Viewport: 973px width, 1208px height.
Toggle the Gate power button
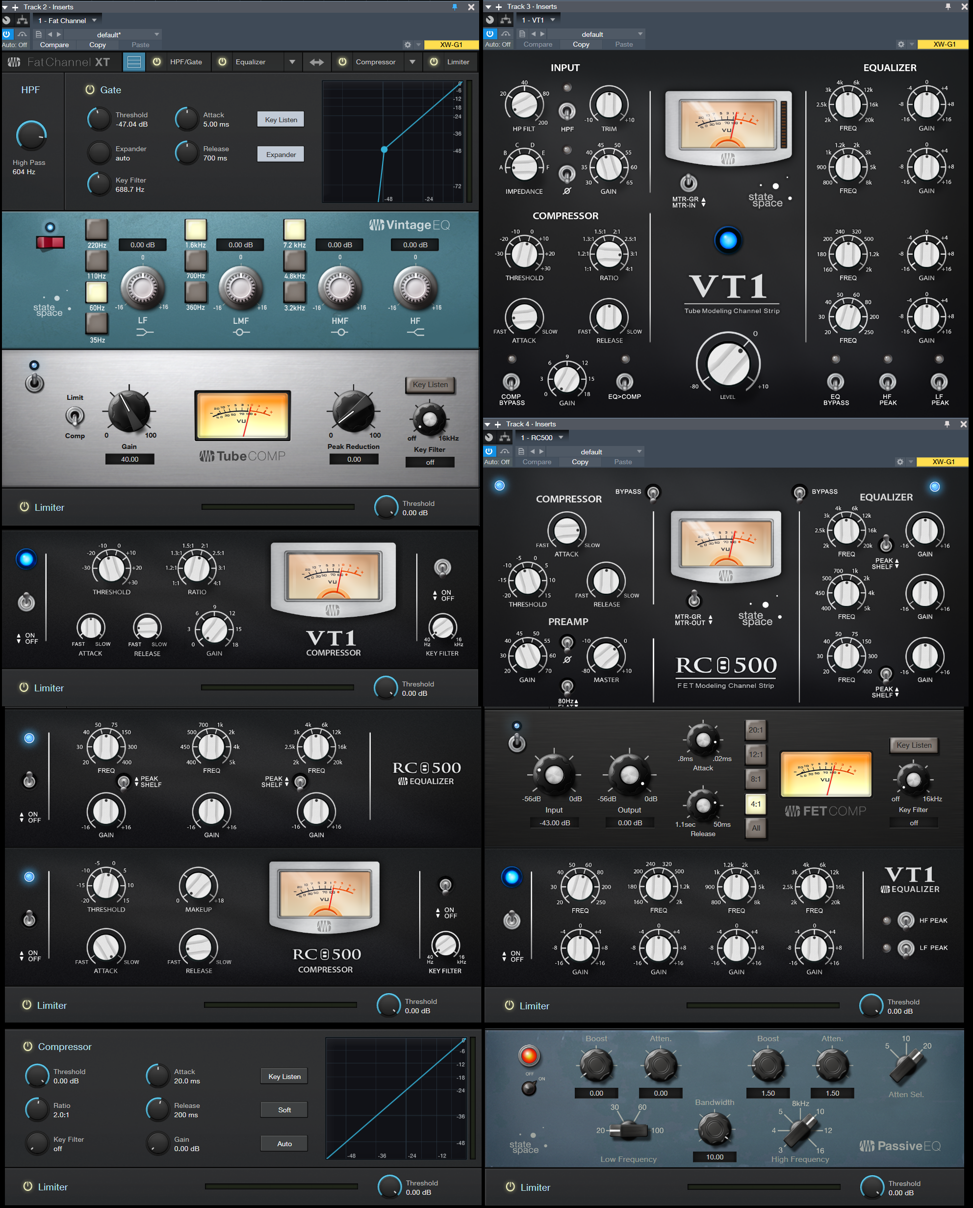pyautogui.click(x=90, y=89)
